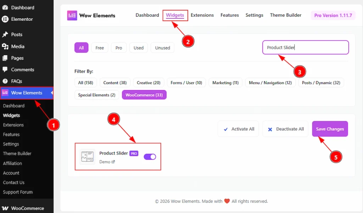Open Account submenu item

coord(11,173)
